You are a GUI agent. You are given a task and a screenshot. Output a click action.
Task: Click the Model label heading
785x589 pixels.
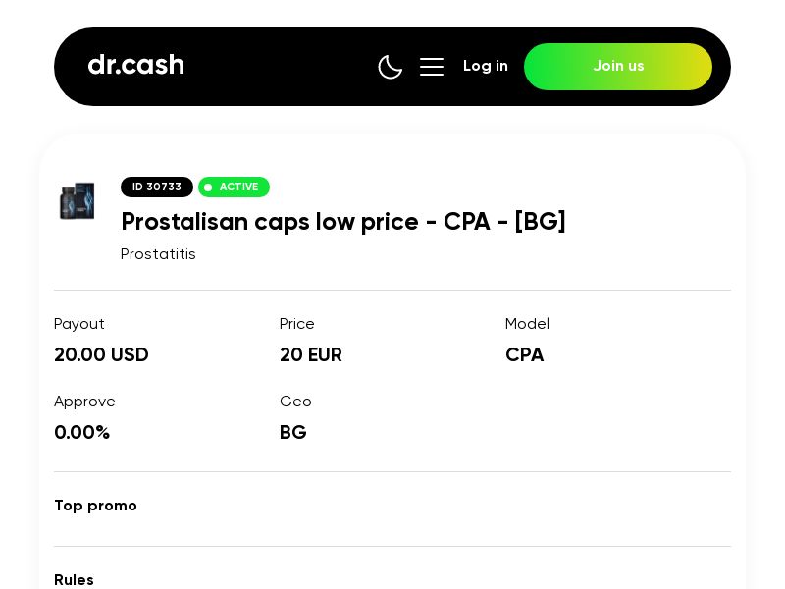click(527, 324)
